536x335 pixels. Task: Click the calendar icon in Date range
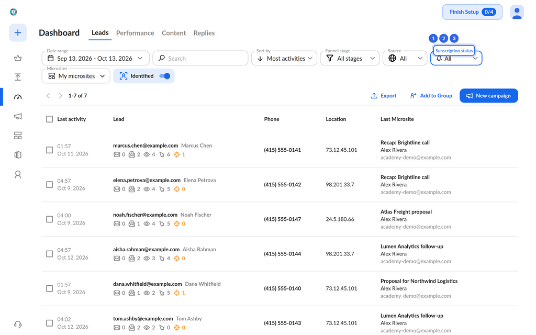tap(51, 58)
